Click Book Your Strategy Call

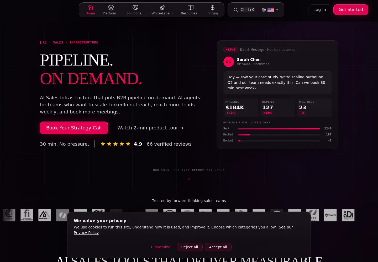pyautogui.click(x=74, y=128)
